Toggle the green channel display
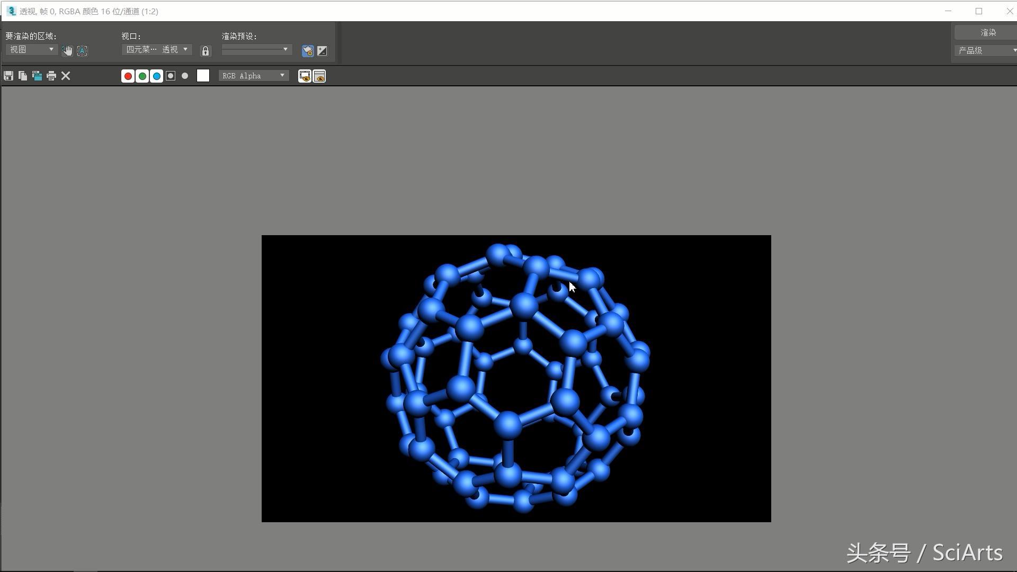The width and height of the screenshot is (1017, 572). coord(142,76)
